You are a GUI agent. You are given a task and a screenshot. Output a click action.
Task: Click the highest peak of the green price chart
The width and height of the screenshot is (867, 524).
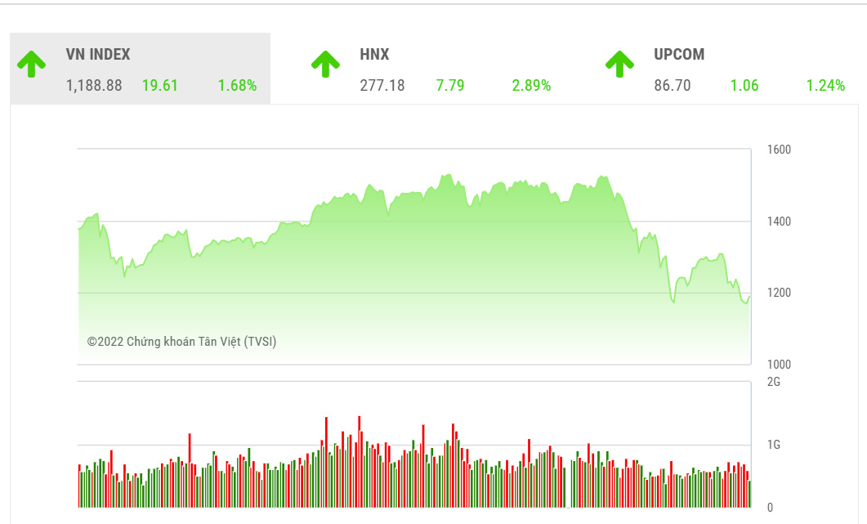(446, 173)
